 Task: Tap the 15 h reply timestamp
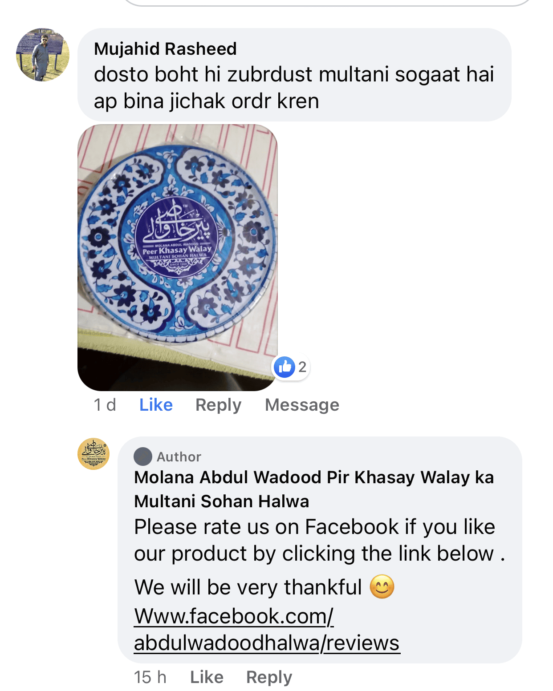pyautogui.click(x=150, y=677)
